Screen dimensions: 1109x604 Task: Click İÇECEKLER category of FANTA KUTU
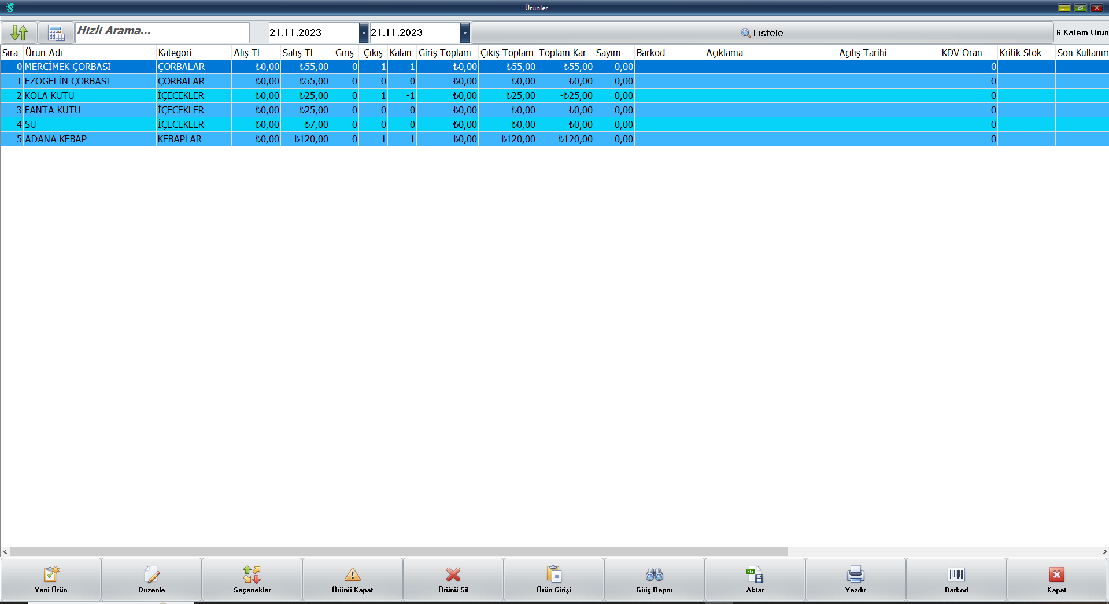[x=194, y=110]
